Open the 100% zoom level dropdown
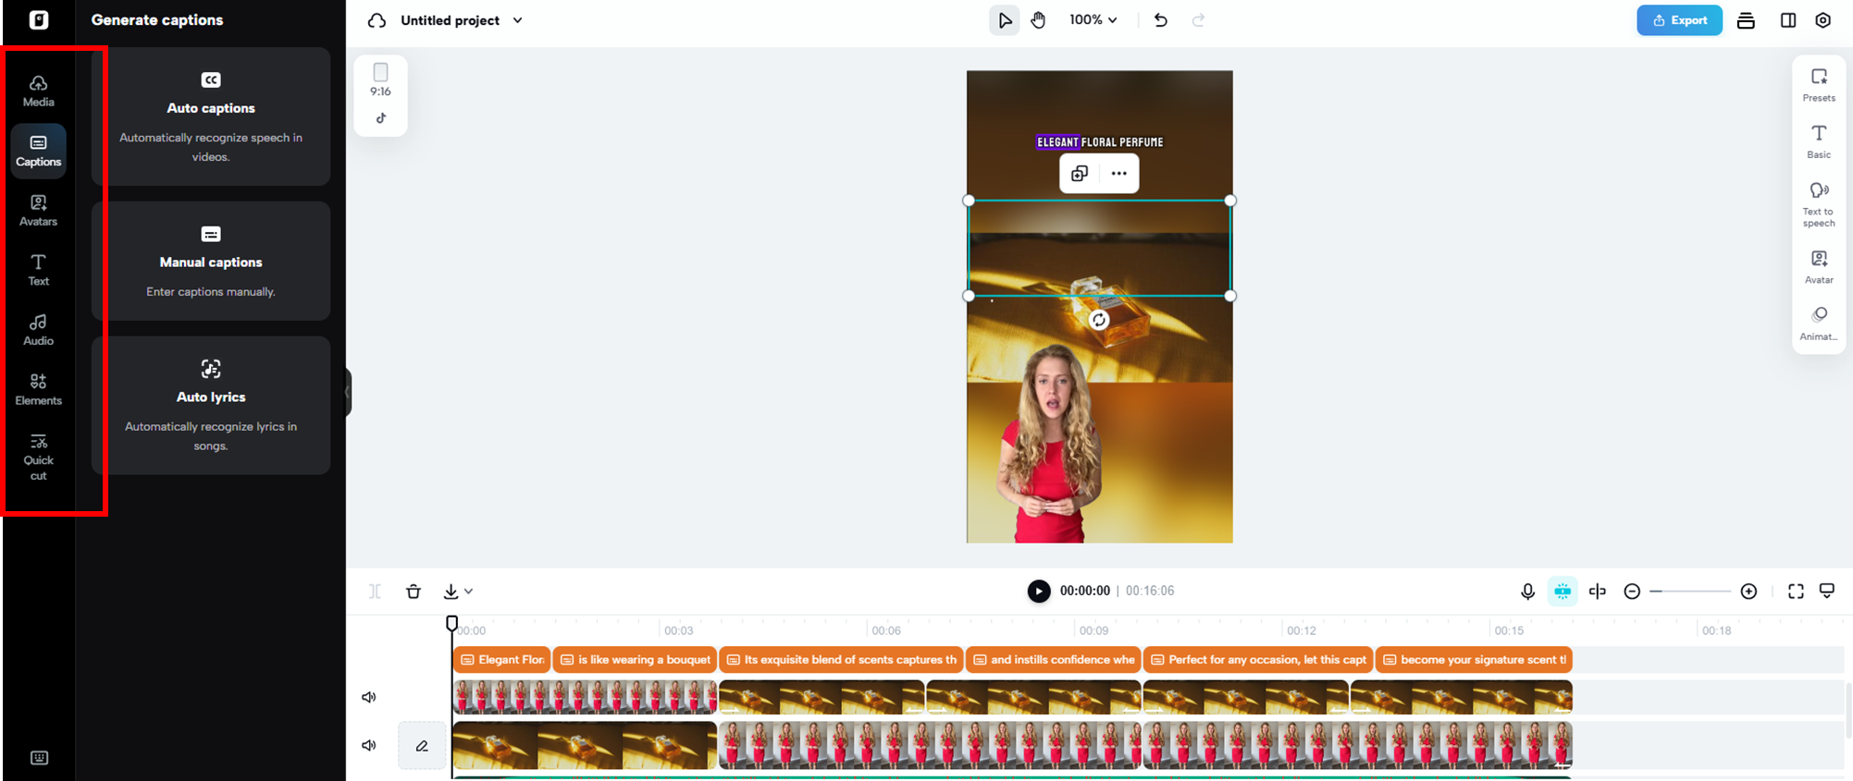 tap(1093, 20)
